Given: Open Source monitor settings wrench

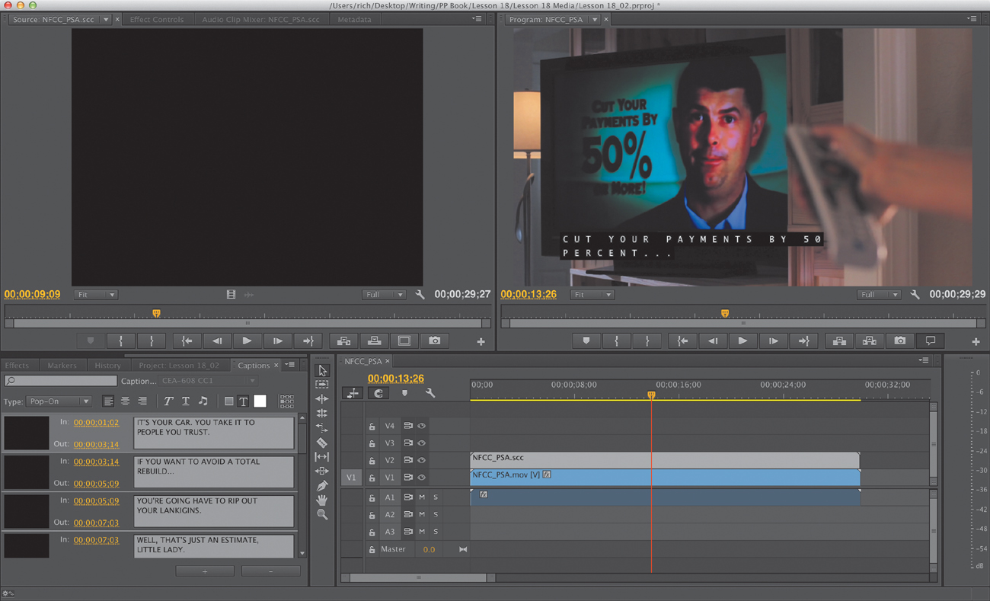Looking at the screenshot, I should click(x=420, y=295).
